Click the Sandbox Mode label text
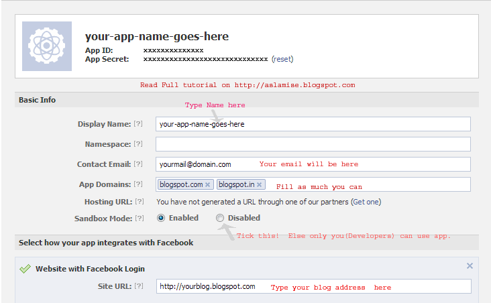 (103, 219)
